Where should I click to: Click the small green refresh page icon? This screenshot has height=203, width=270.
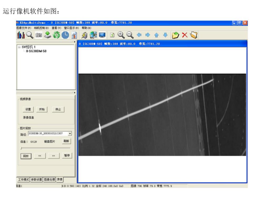tap(112, 35)
